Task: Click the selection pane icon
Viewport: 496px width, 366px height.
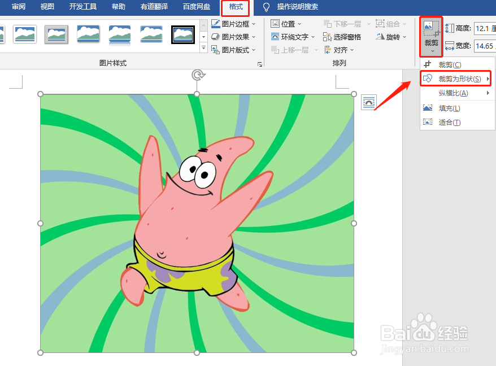Action: pos(327,37)
